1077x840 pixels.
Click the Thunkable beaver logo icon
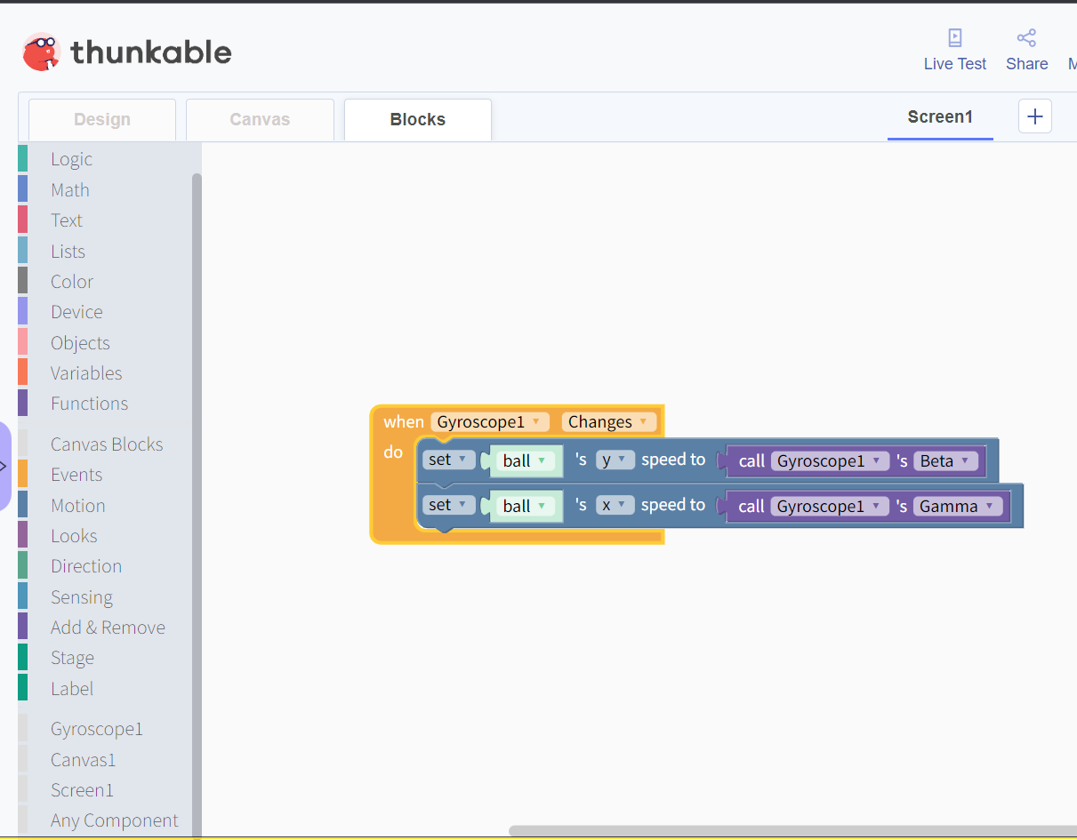pos(41,52)
